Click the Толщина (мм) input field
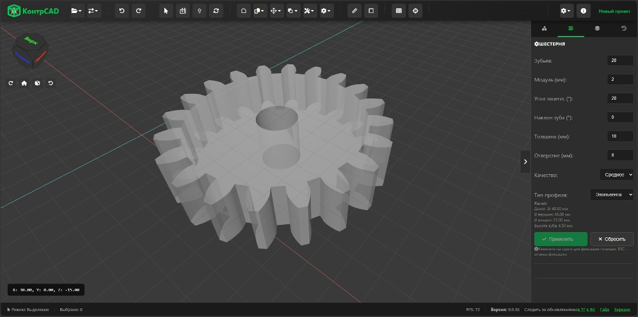Image resolution: width=638 pixels, height=317 pixels. pyautogui.click(x=620, y=136)
